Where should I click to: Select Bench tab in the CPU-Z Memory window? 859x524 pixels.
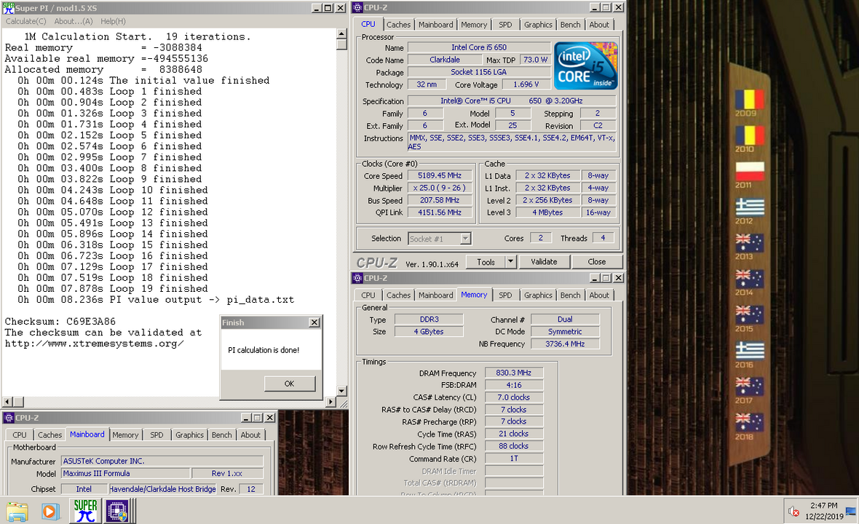point(570,295)
